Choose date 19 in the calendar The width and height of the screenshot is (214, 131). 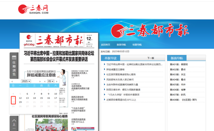tap(20, 102)
